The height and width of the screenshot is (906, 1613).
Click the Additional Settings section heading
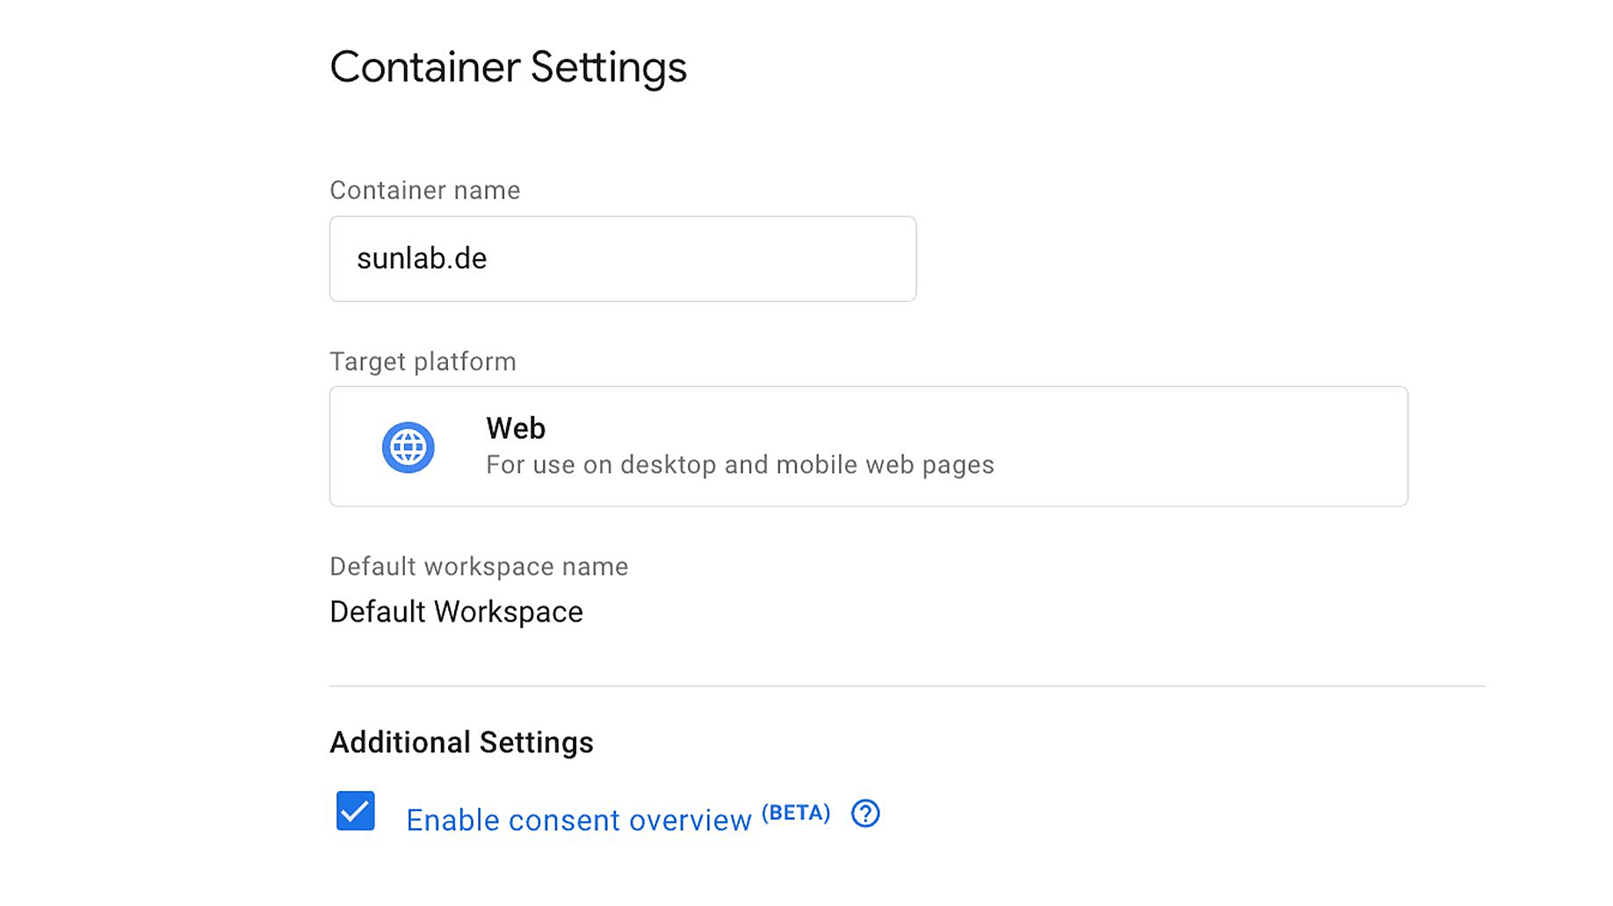click(x=461, y=743)
